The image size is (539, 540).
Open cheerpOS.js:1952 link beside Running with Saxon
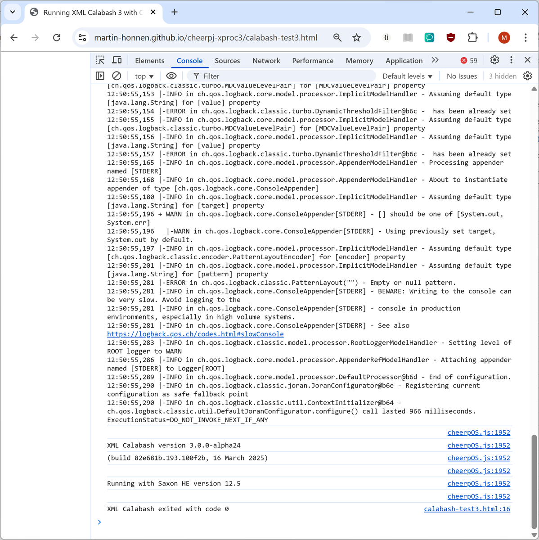[479, 483]
